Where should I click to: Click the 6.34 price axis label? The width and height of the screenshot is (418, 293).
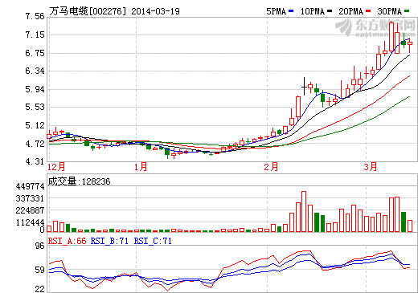(x=35, y=71)
